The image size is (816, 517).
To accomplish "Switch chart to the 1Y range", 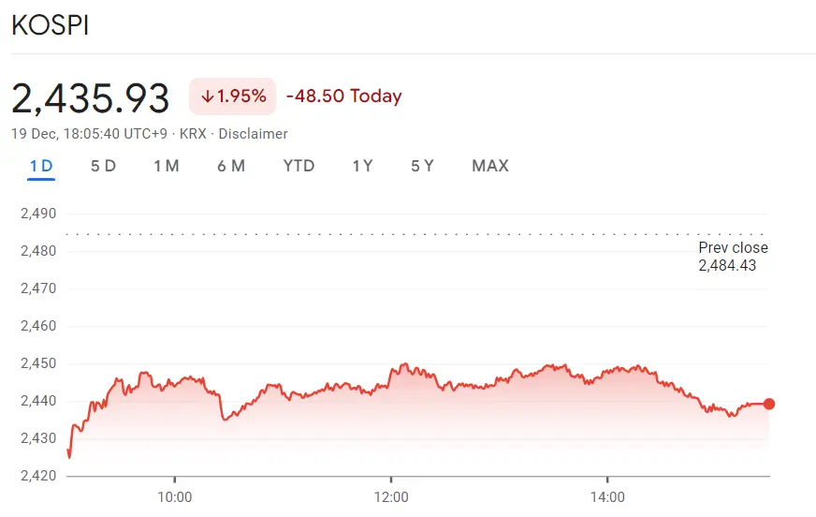I will pyautogui.click(x=362, y=166).
